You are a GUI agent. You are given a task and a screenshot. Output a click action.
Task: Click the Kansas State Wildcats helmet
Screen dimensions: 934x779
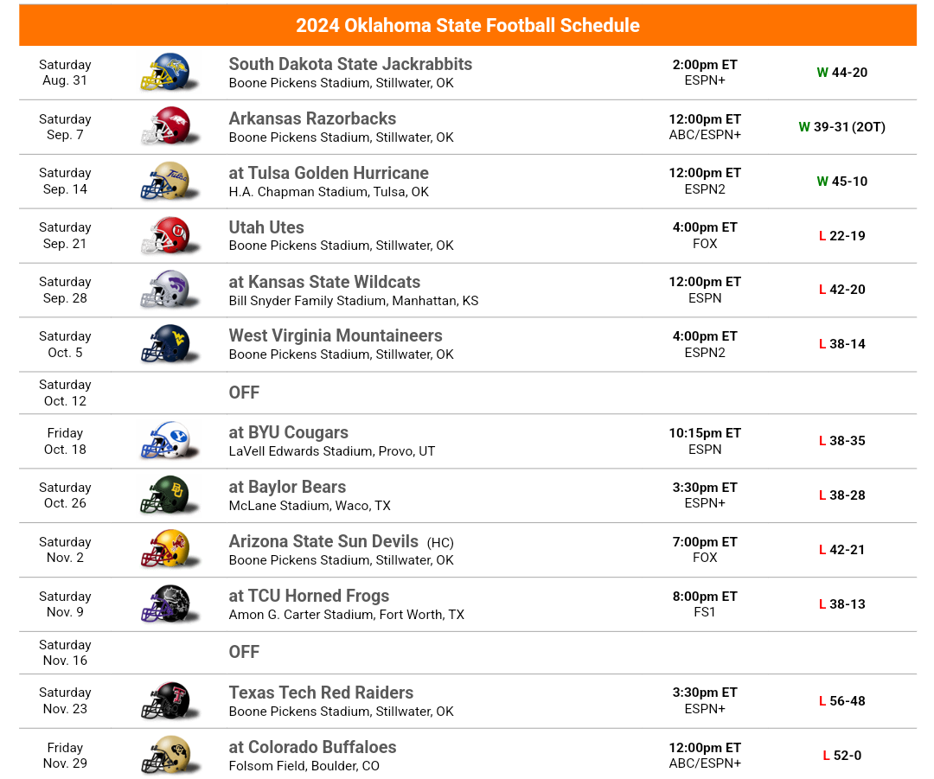tap(170, 290)
